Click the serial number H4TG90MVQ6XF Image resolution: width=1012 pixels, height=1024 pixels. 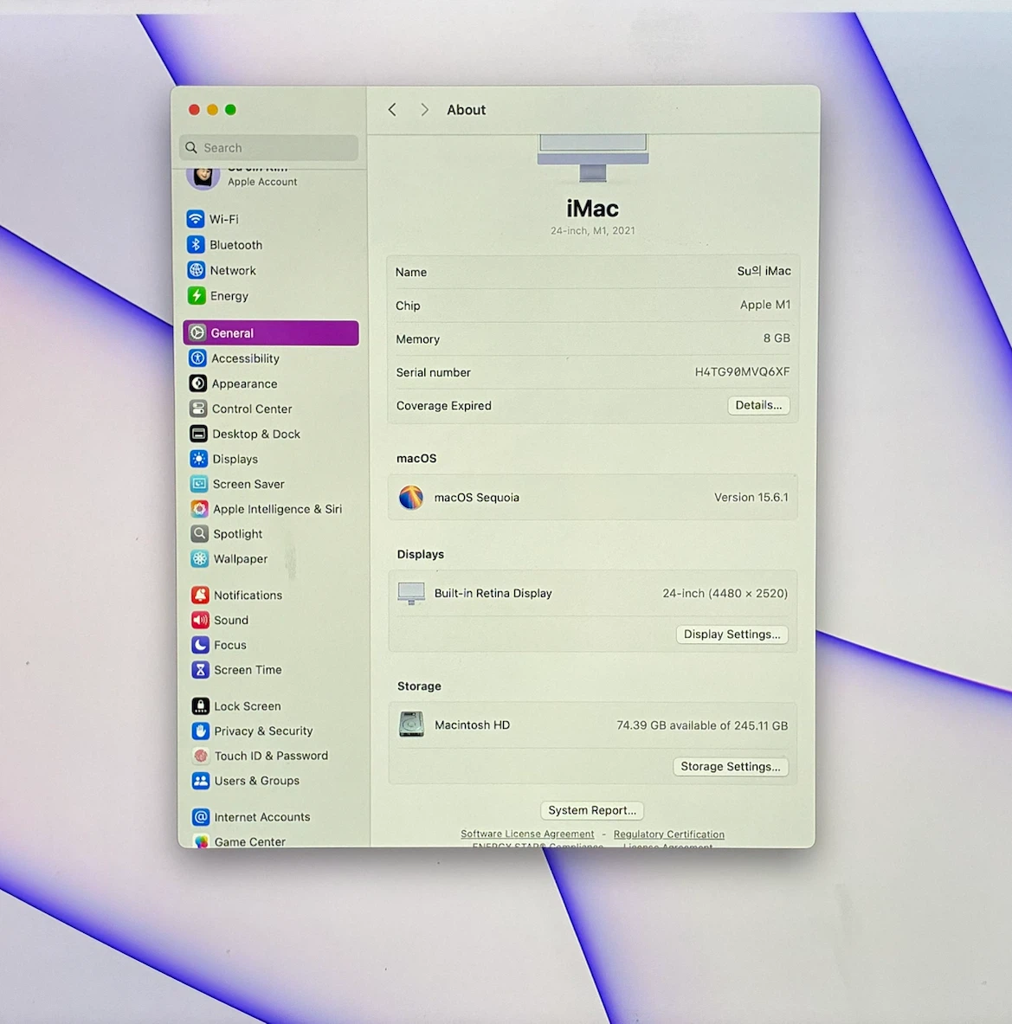pos(742,371)
